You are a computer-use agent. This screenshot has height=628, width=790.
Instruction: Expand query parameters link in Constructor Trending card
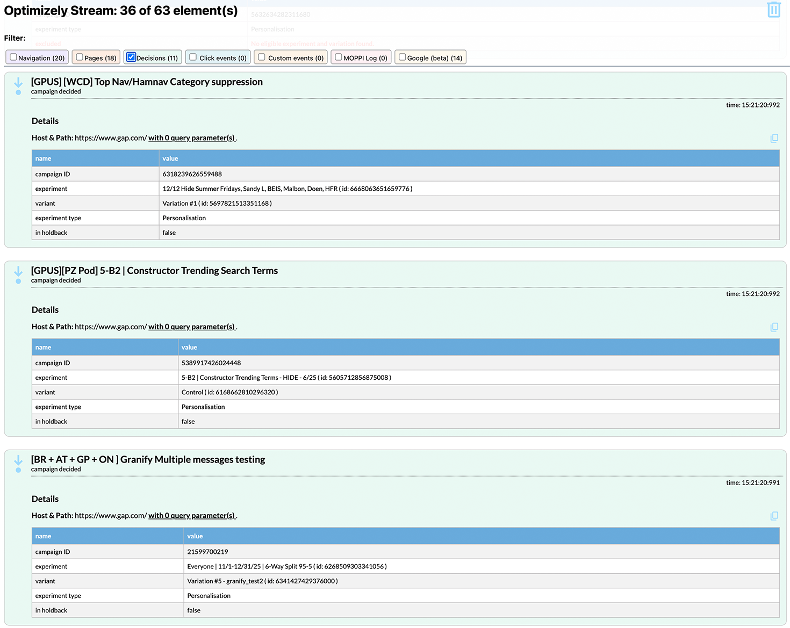pos(192,327)
